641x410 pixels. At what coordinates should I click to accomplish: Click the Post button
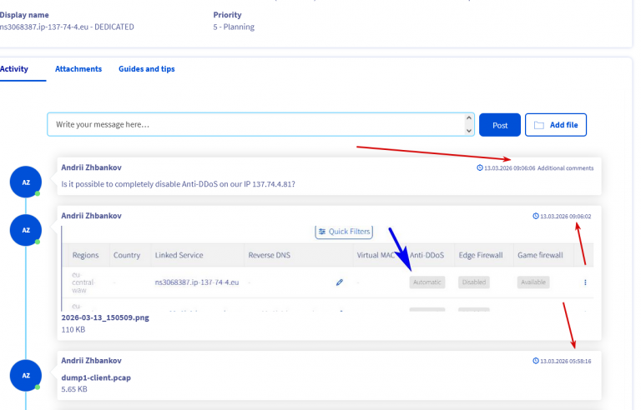pos(500,125)
